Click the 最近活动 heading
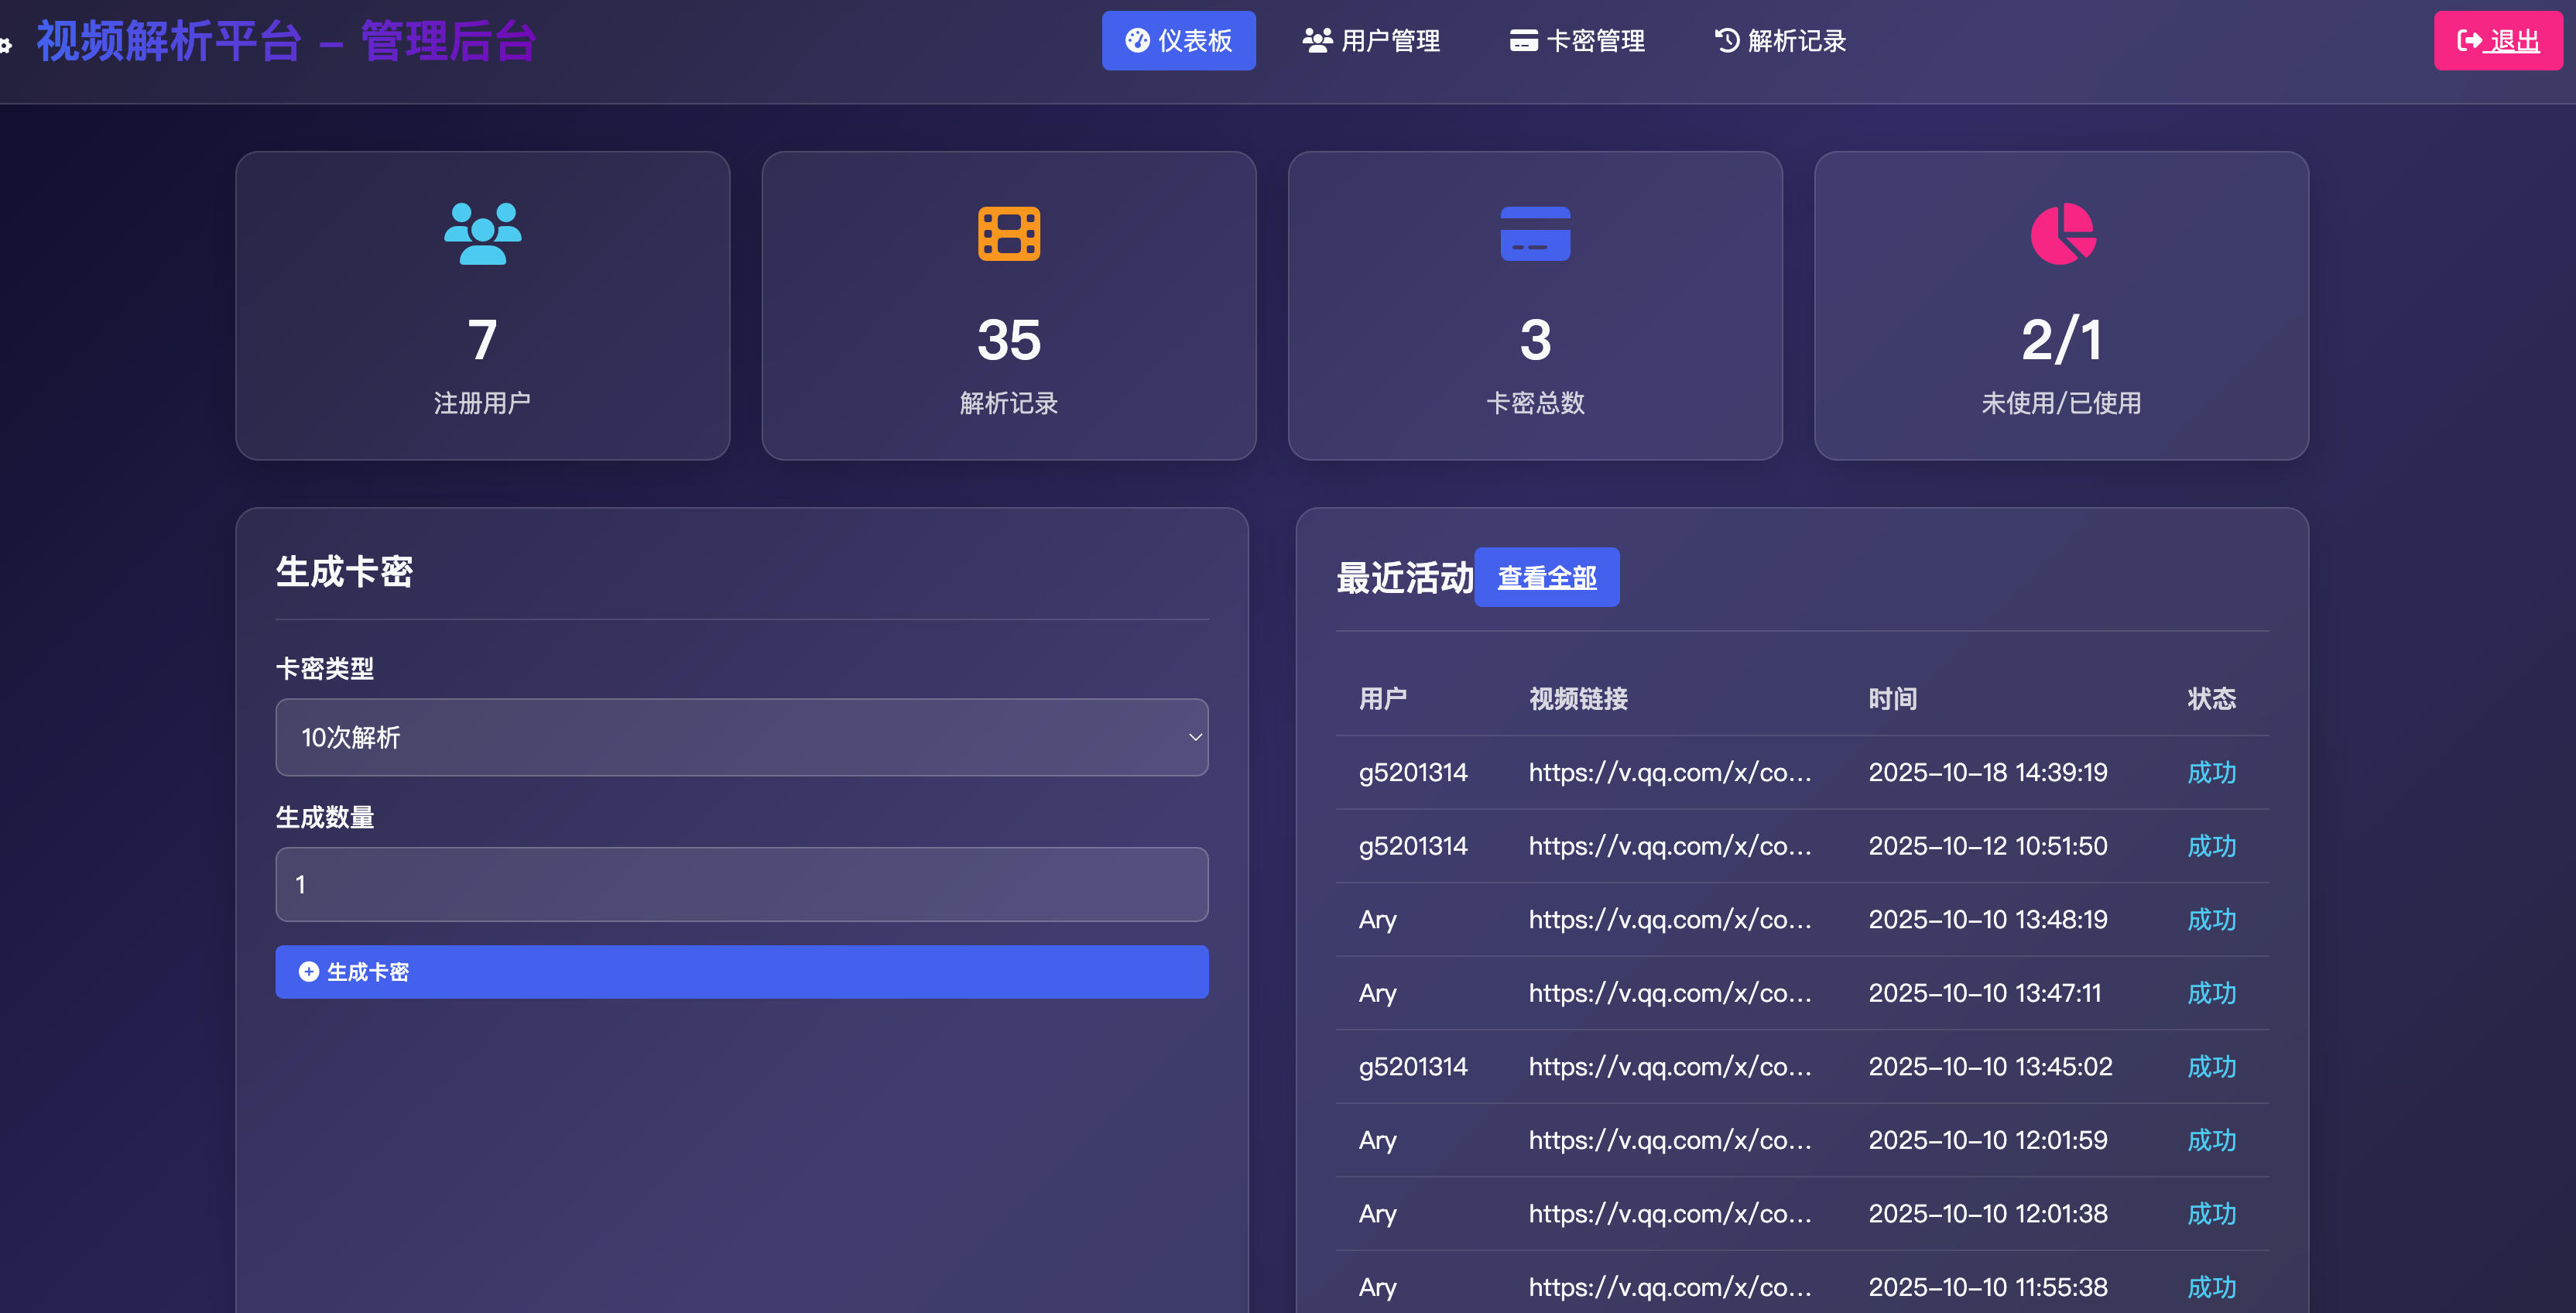The width and height of the screenshot is (2576, 1313). pyautogui.click(x=1405, y=578)
